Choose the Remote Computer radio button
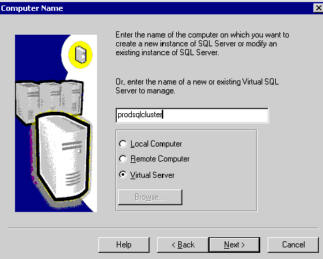The image size is (323, 259). pyautogui.click(x=154, y=159)
